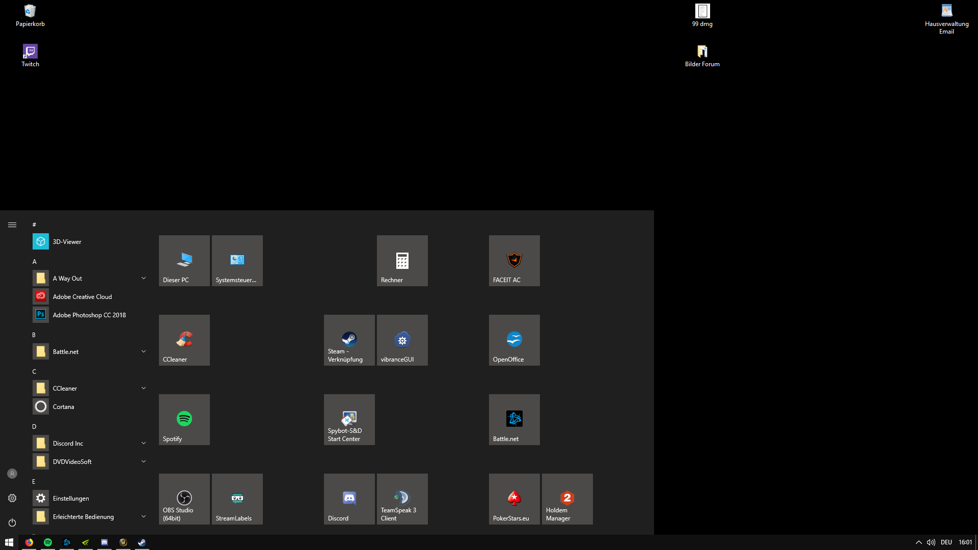Open the FACEIT AC tile
This screenshot has width=978, height=550.
coord(514,261)
